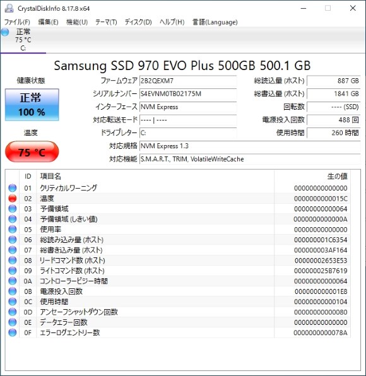Click the status dot for リードコマンド数 row
Viewport: 366px width, 376px height.
pyautogui.click(x=13, y=260)
